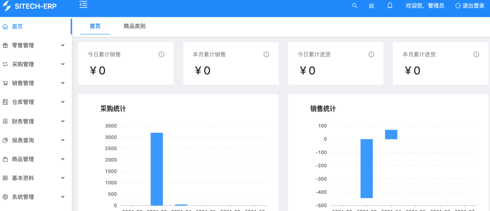This screenshot has width=490, height=211.
Task: Switch to the 商品类别 tab
Action: (x=134, y=26)
